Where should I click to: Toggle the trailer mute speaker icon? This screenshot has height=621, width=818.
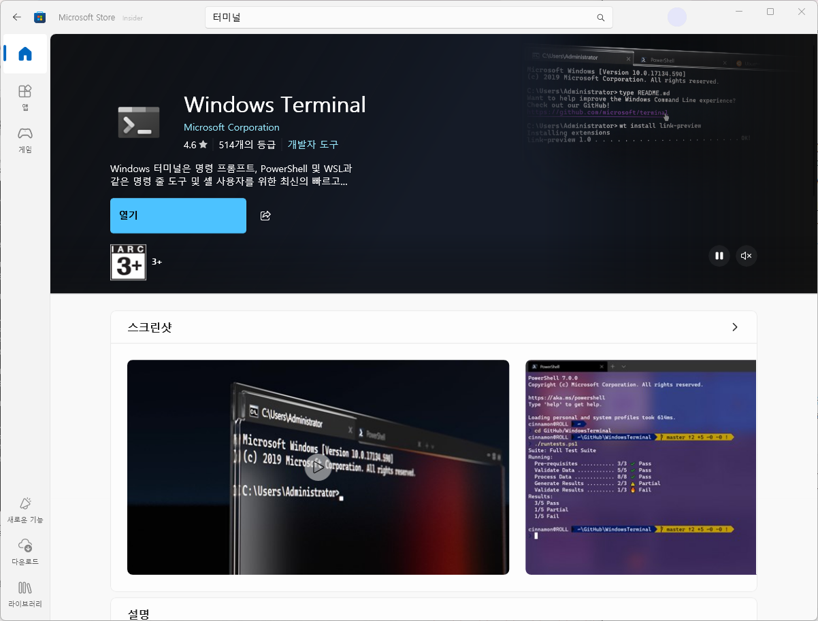746,256
